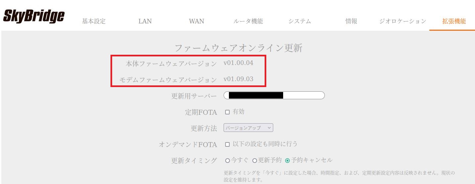Open the 基本設定 tab
This screenshot has width=475, height=184.
(x=94, y=21)
